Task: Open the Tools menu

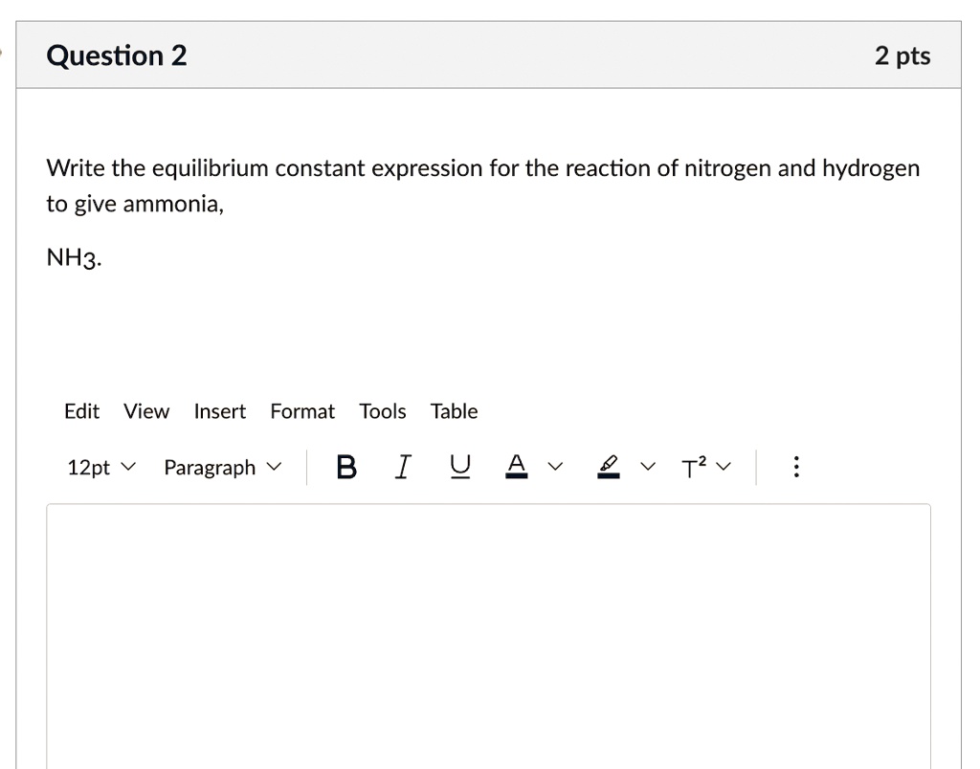Action: point(382,411)
